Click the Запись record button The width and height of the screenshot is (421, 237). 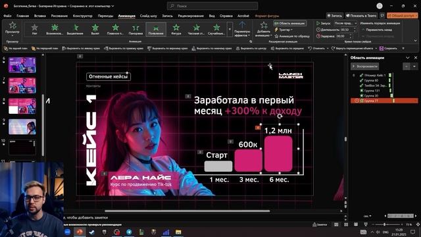click(335, 16)
